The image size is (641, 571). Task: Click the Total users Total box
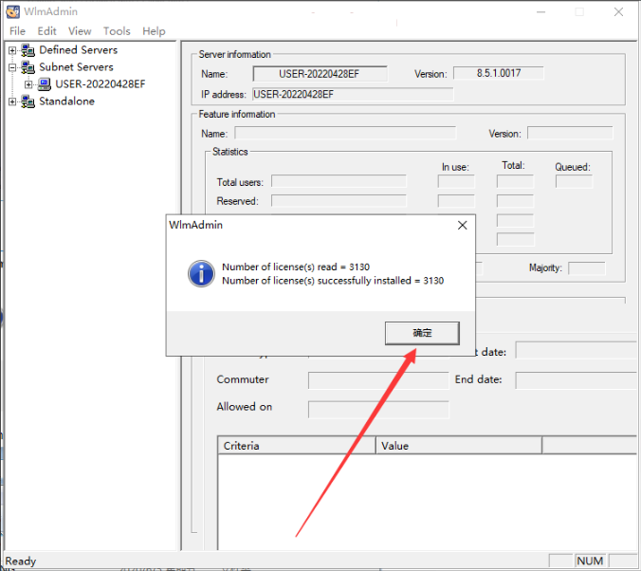click(515, 181)
